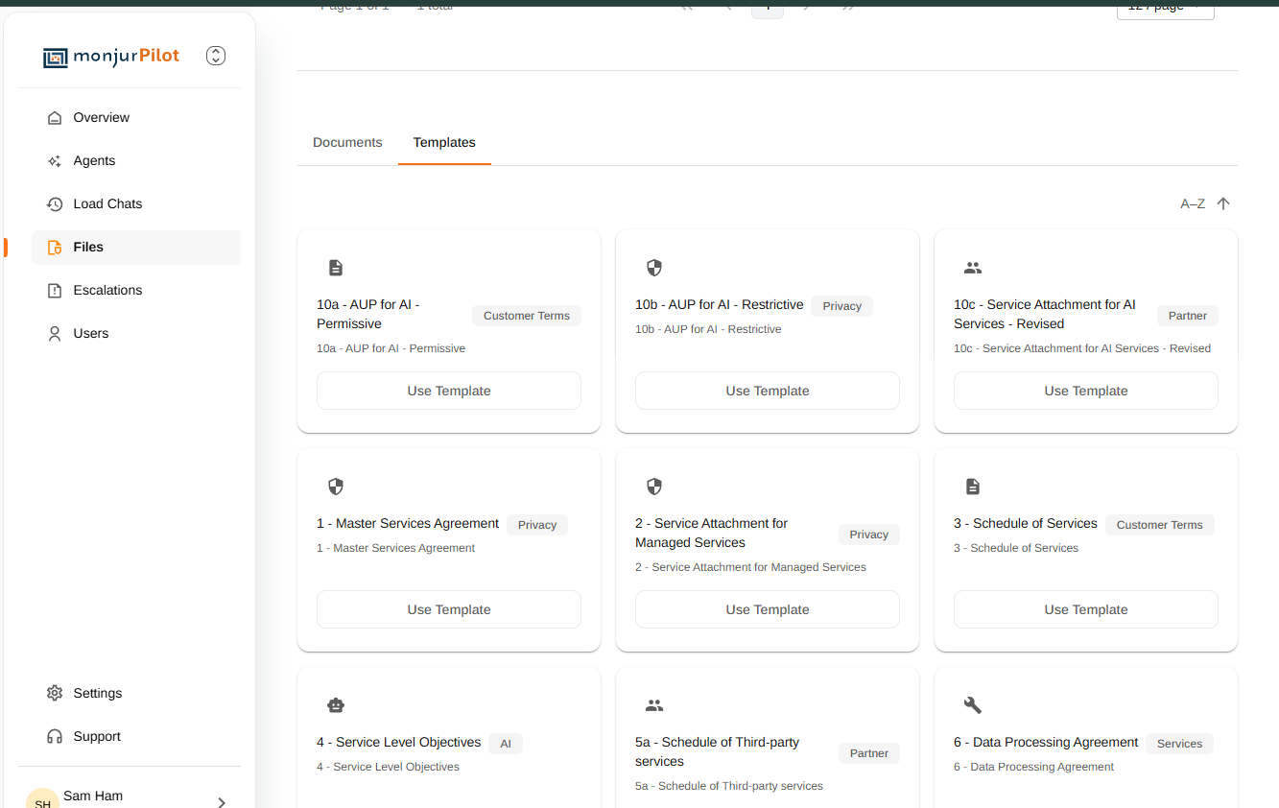Click the people icon on the 5a Third-party services card

[x=654, y=705]
